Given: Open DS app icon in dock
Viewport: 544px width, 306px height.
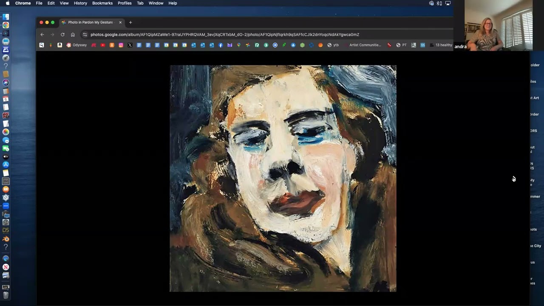Looking at the screenshot, I should tap(6, 230).
